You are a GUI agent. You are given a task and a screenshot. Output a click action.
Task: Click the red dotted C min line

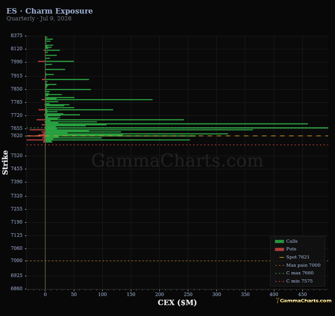pyautogui.click(x=177, y=145)
